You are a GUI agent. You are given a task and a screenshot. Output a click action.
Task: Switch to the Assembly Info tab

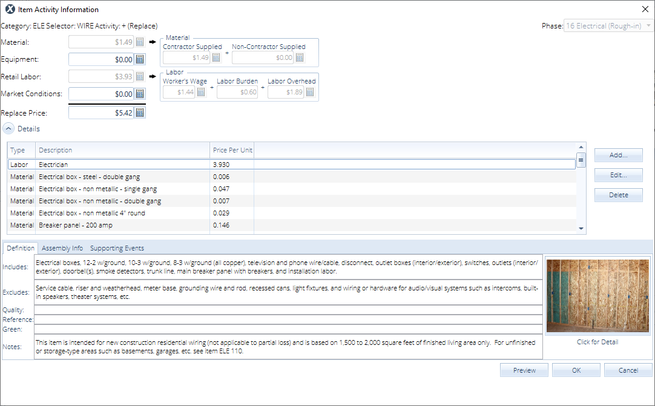[62, 247]
